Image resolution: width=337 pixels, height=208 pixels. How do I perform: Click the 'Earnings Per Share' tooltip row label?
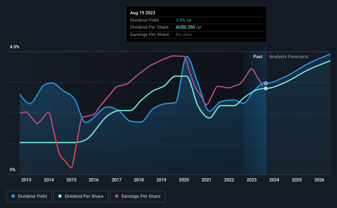point(149,34)
